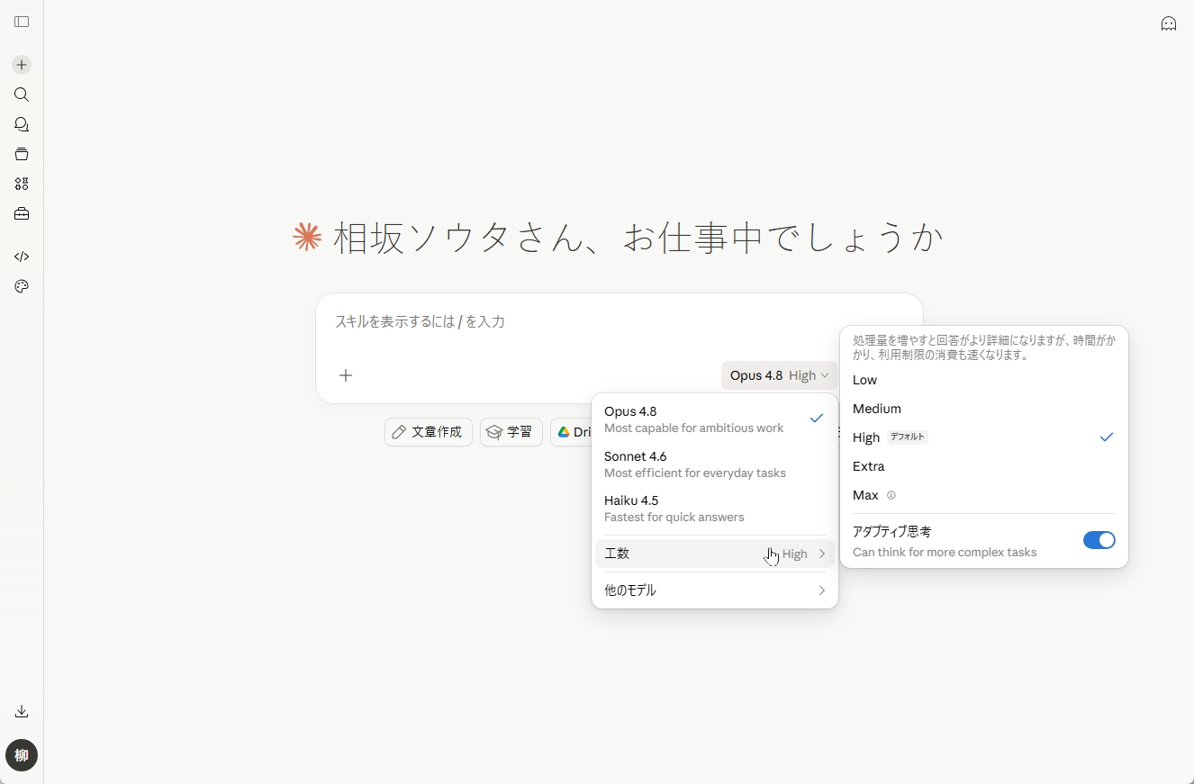Start a new chat with plus icon in sidebar
The height and width of the screenshot is (784, 1194).
(x=22, y=65)
